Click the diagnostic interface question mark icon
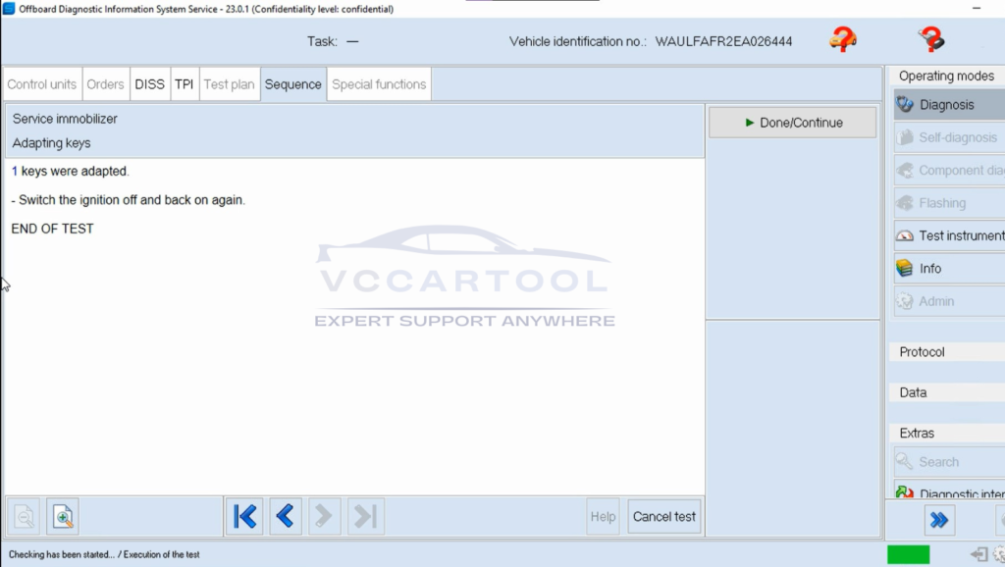The width and height of the screenshot is (1005, 567). click(930, 40)
